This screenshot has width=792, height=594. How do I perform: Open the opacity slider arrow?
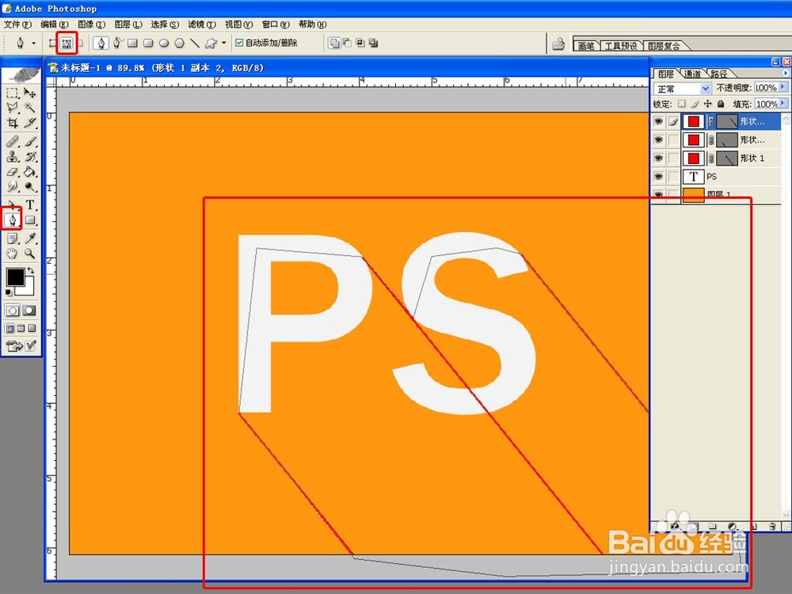(783, 87)
